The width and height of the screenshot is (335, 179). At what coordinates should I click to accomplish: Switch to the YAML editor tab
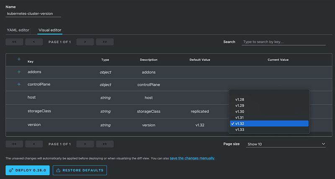[18, 30]
